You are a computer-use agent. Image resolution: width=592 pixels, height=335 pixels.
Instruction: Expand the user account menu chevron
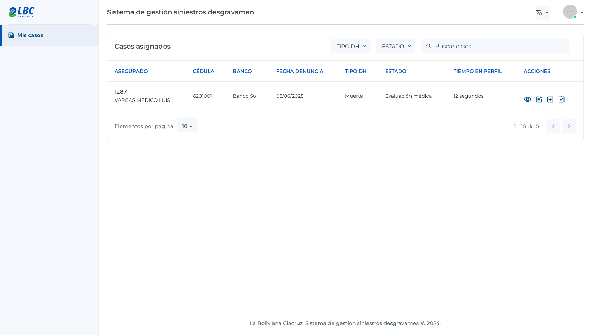[x=582, y=12]
